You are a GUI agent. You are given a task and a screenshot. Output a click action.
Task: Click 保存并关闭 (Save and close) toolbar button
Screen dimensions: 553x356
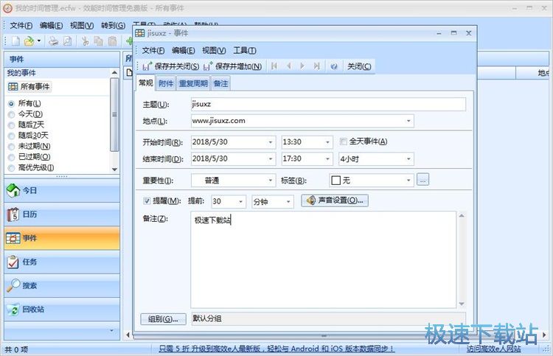[x=171, y=66]
